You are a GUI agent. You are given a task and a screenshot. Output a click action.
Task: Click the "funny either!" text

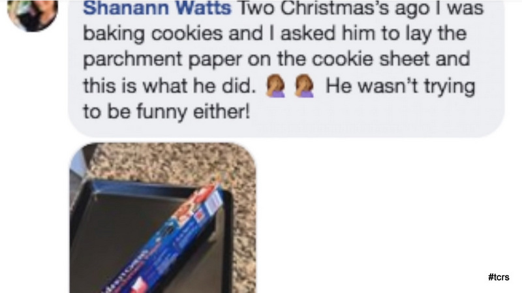click(192, 112)
